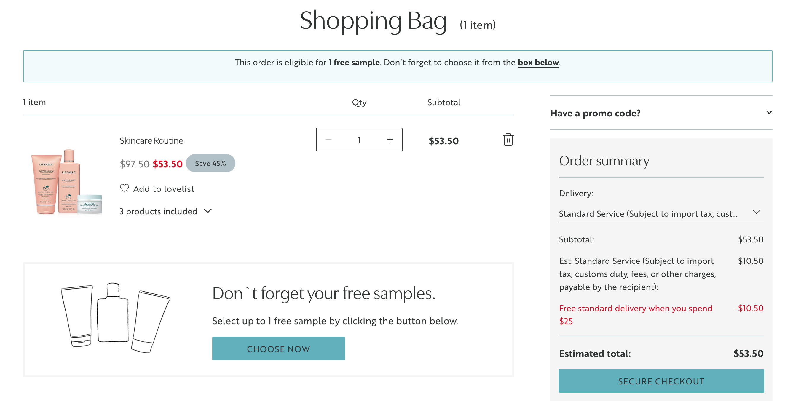This screenshot has width=793, height=401.
Task: Click the heart icon next to Add to lovelist
Action: 125,188
